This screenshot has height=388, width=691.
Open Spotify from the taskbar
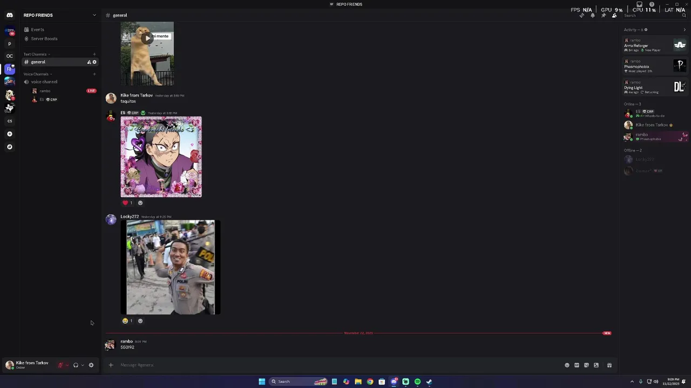tap(417, 382)
